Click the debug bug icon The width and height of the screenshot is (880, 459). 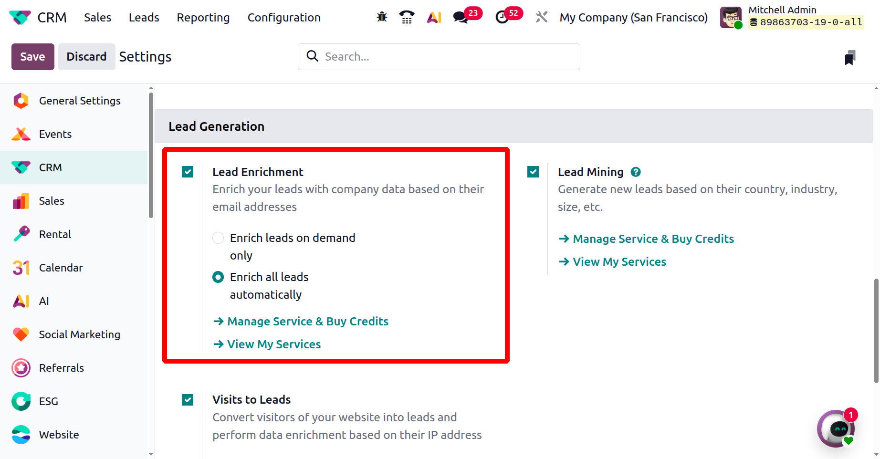(x=382, y=18)
